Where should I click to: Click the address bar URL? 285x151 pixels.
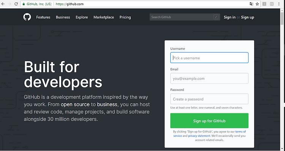[x=70, y=4]
